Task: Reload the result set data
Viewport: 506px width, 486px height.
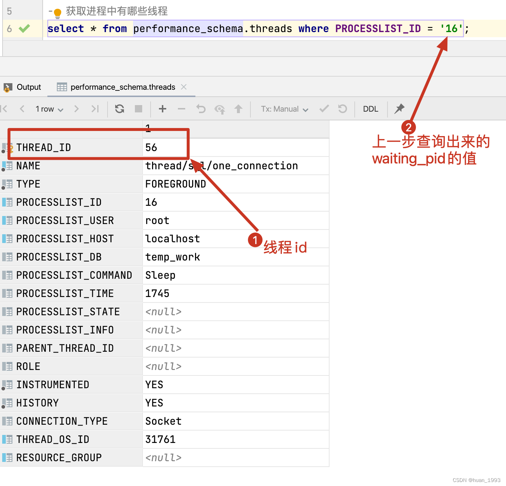Action: point(120,109)
